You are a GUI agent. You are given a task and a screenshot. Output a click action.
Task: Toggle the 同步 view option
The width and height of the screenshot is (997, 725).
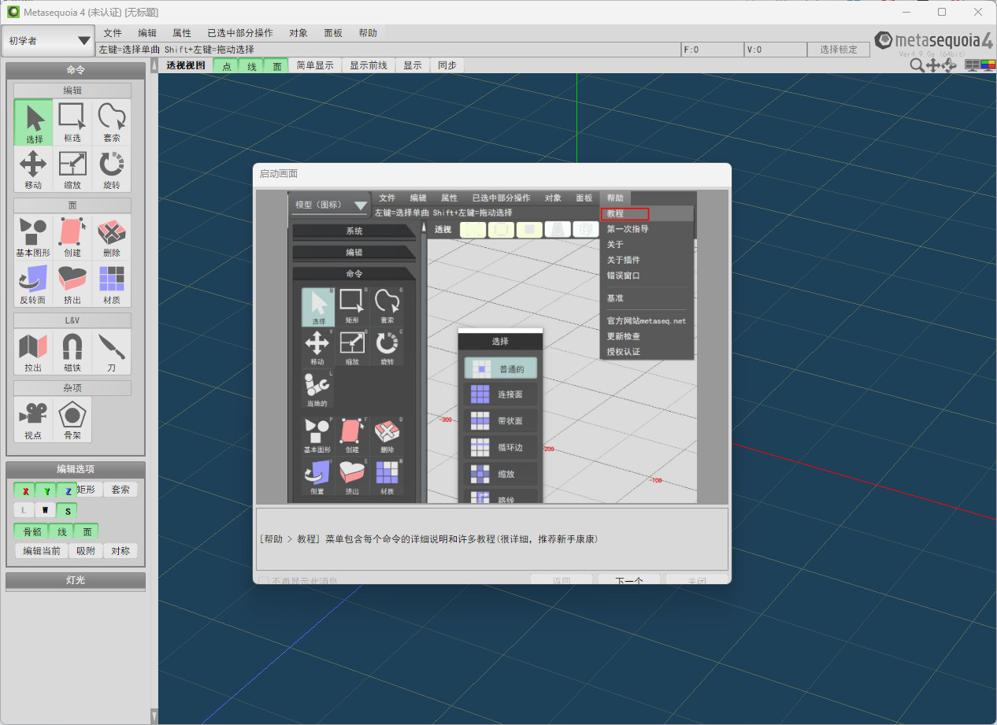[447, 66]
